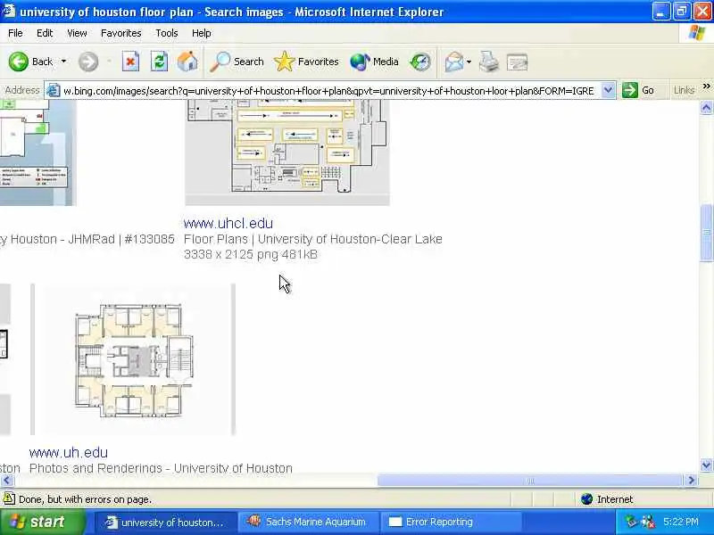Expand the Mail options dropdown arrow

469,62
